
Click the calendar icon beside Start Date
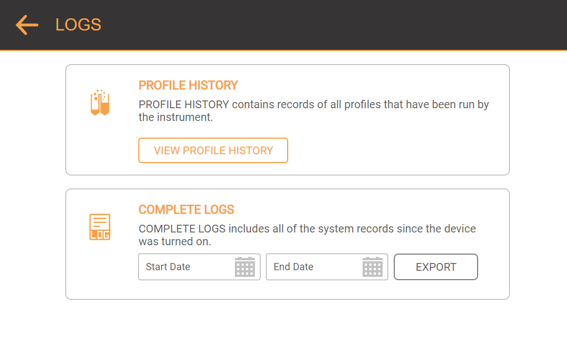click(x=245, y=267)
